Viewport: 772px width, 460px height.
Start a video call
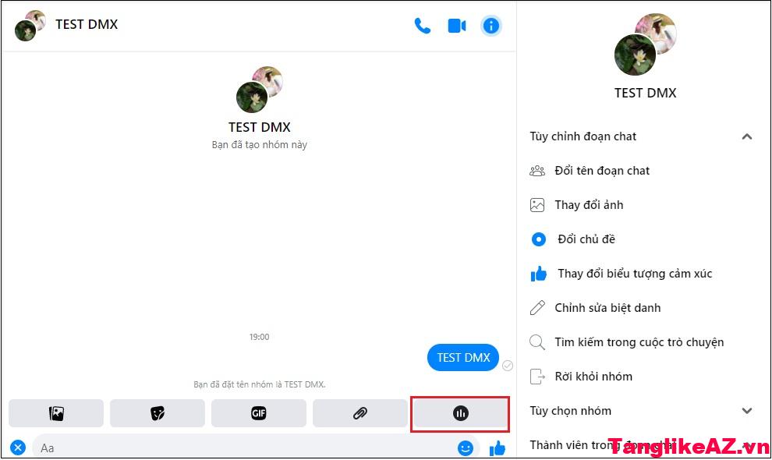[456, 25]
